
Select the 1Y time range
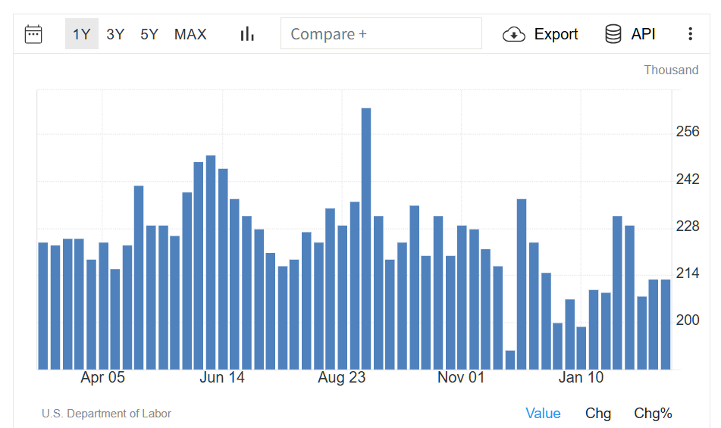(82, 34)
